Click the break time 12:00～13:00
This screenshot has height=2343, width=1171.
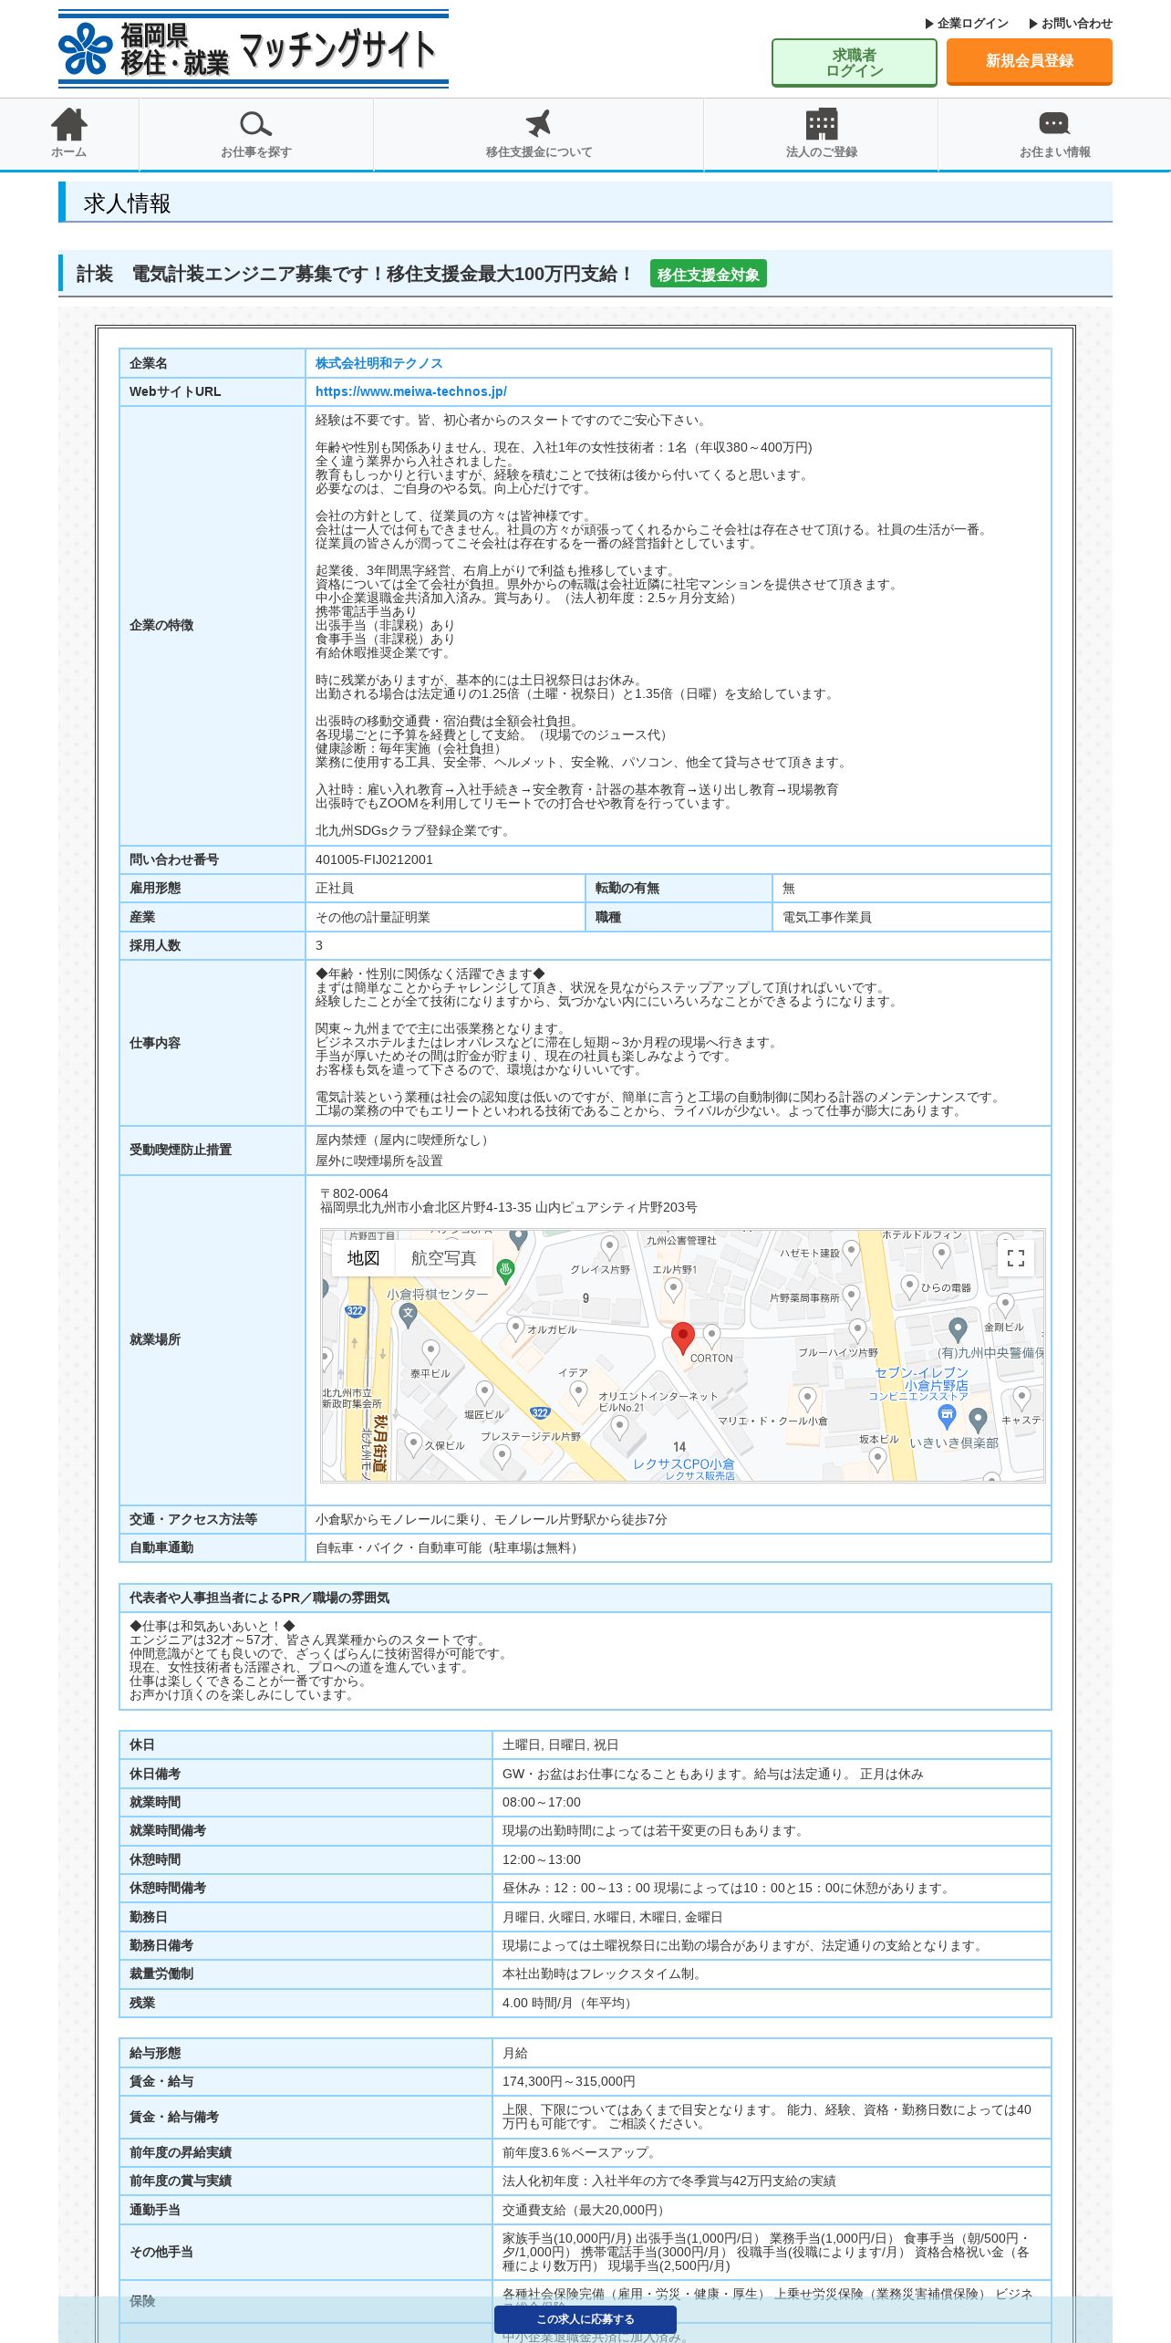pyautogui.click(x=541, y=1859)
